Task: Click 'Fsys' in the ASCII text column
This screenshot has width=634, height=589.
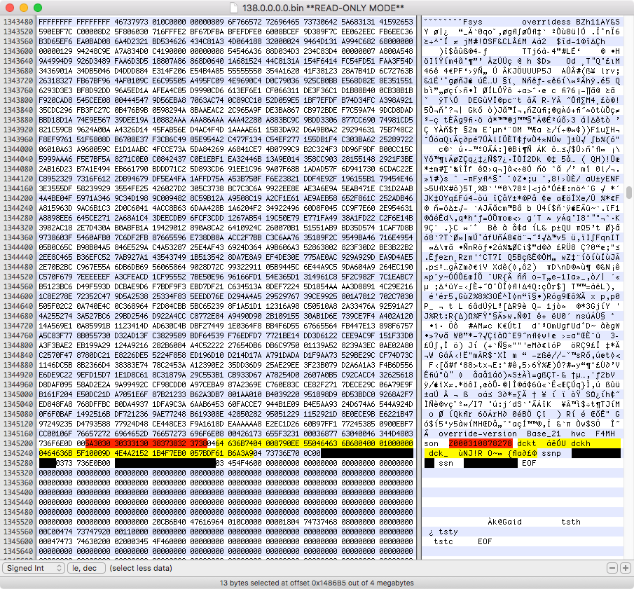Action: coord(473,22)
